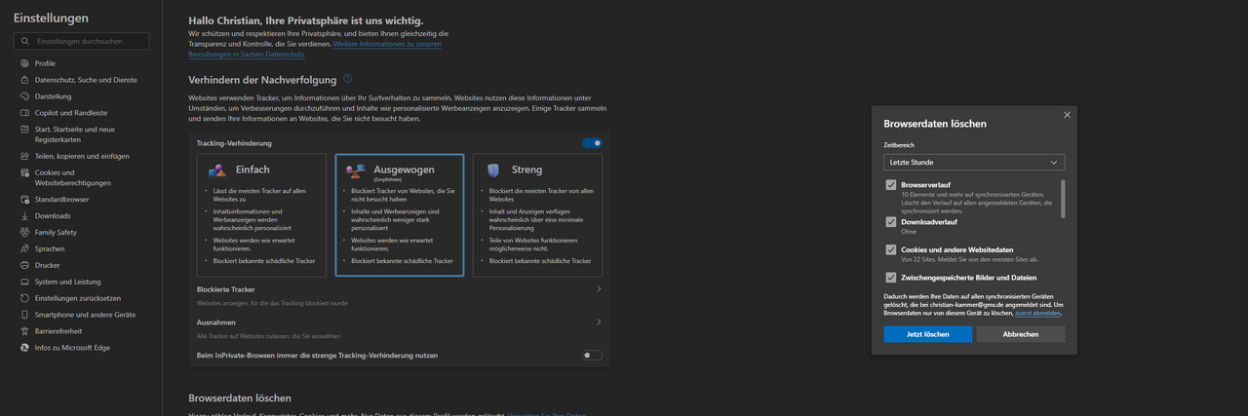Click the Einstellungen durchsuchen search field
This screenshot has width=1248, height=416.
point(81,42)
